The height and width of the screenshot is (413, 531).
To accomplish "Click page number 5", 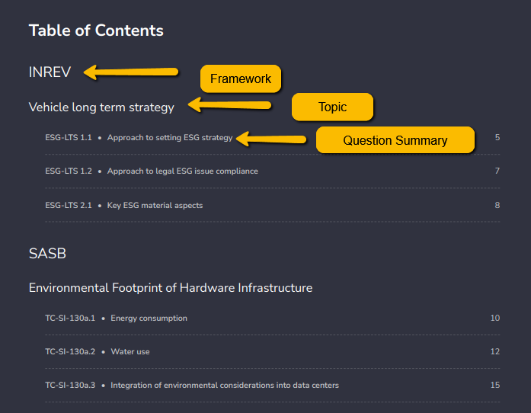I will 497,138.
